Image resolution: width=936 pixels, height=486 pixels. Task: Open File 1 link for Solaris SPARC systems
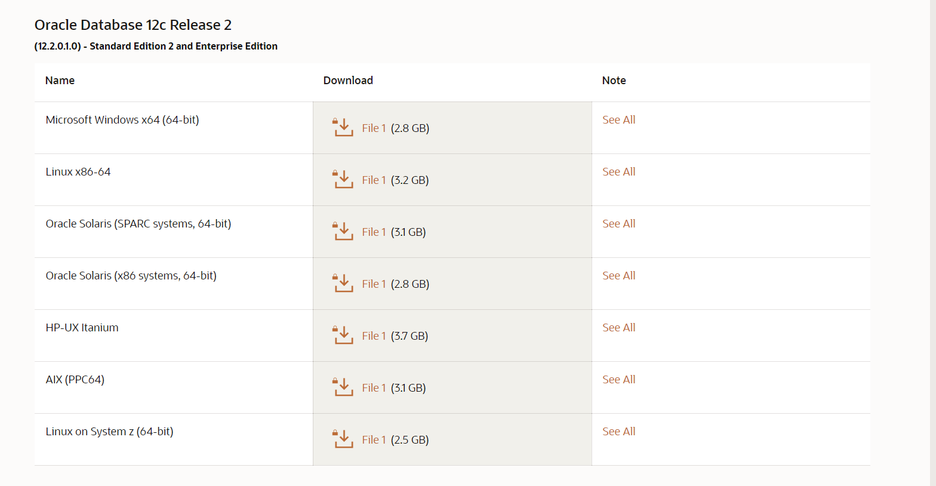click(x=374, y=232)
